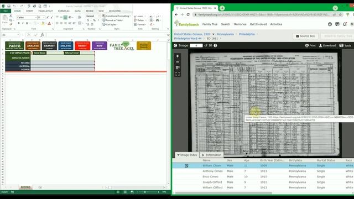Zoom in on census image with plus
The height and width of the screenshot is (199, 354).
[x=178, y=56]
